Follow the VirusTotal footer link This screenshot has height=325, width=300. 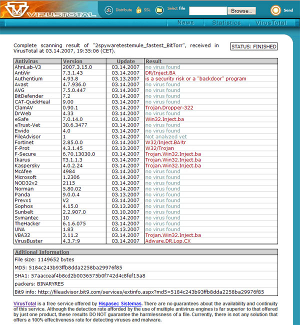coord(24,303)
